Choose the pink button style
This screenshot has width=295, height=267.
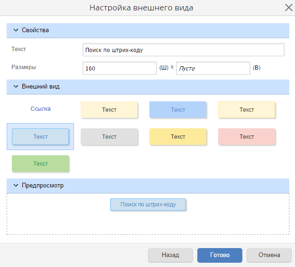[x=247, y=136]
